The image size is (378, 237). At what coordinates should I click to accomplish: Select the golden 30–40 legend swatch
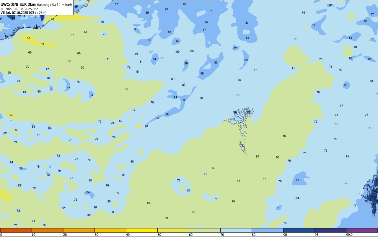[110, 230]
